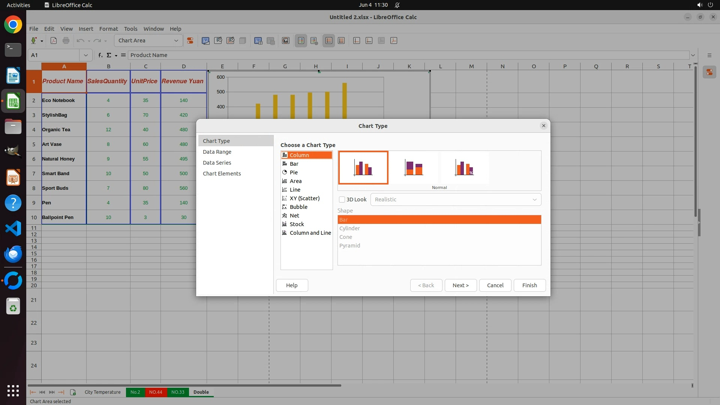Click the Format Selection toolbar icon
The height and width of the screenshot is (405, 720).
click(x=190, y=40)
